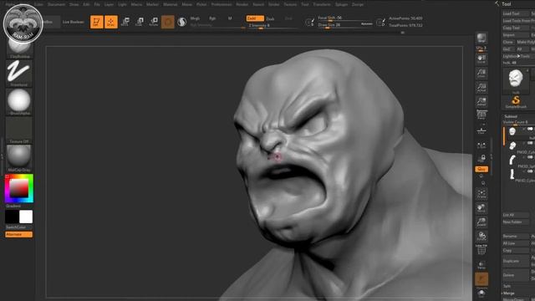Toggle the lock camera icon
The image size is (535, 301).
tap(481, 158)
